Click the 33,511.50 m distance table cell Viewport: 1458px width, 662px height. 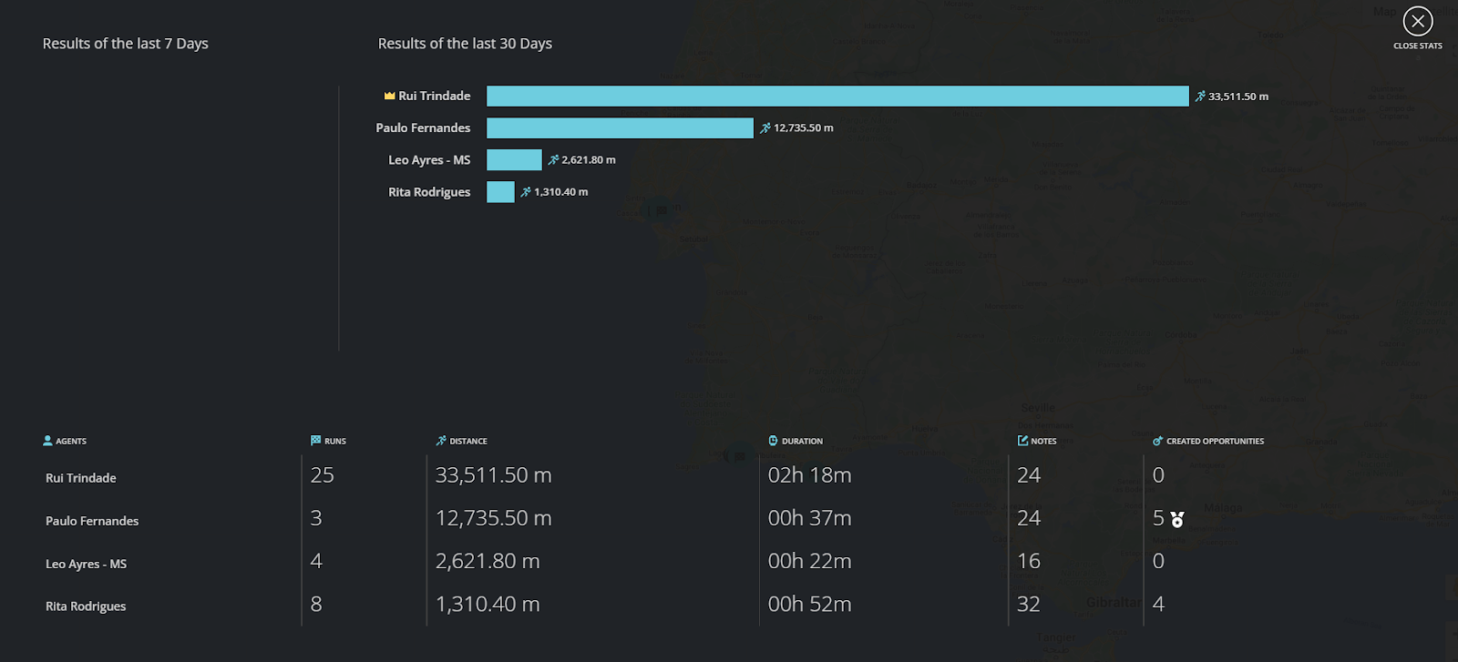494,475
